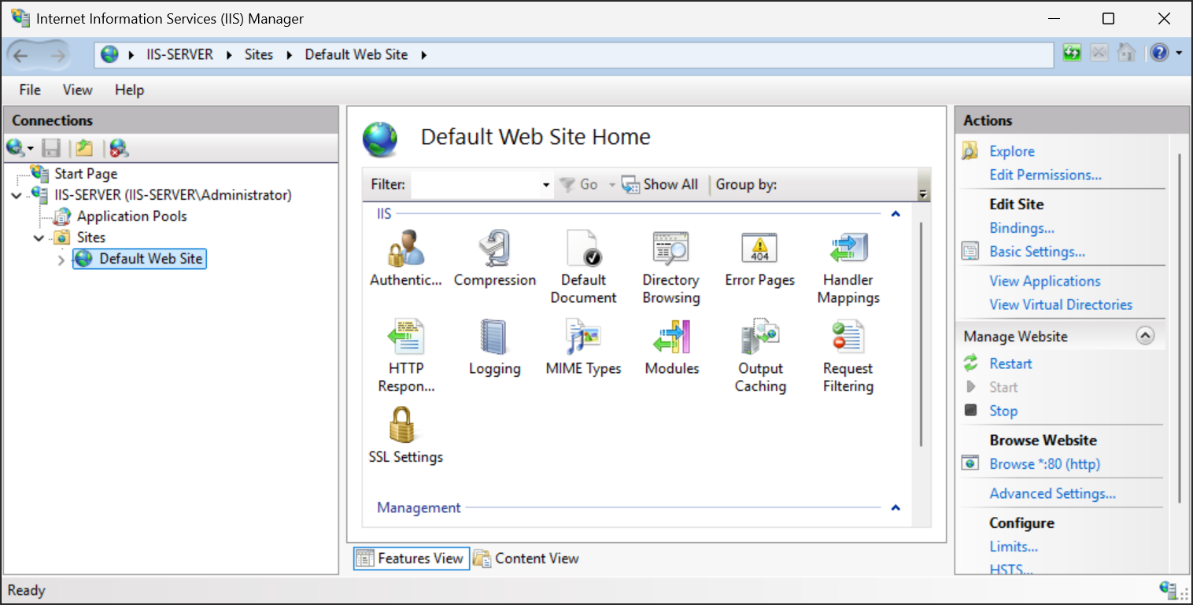
Task: Click the Save Current Connections disk icon
Action: point(51,148)
